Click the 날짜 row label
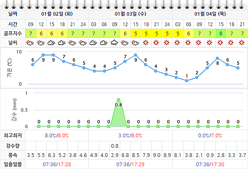Image resolution: width=248 pixels, height=169 pixels. (13, 14)
